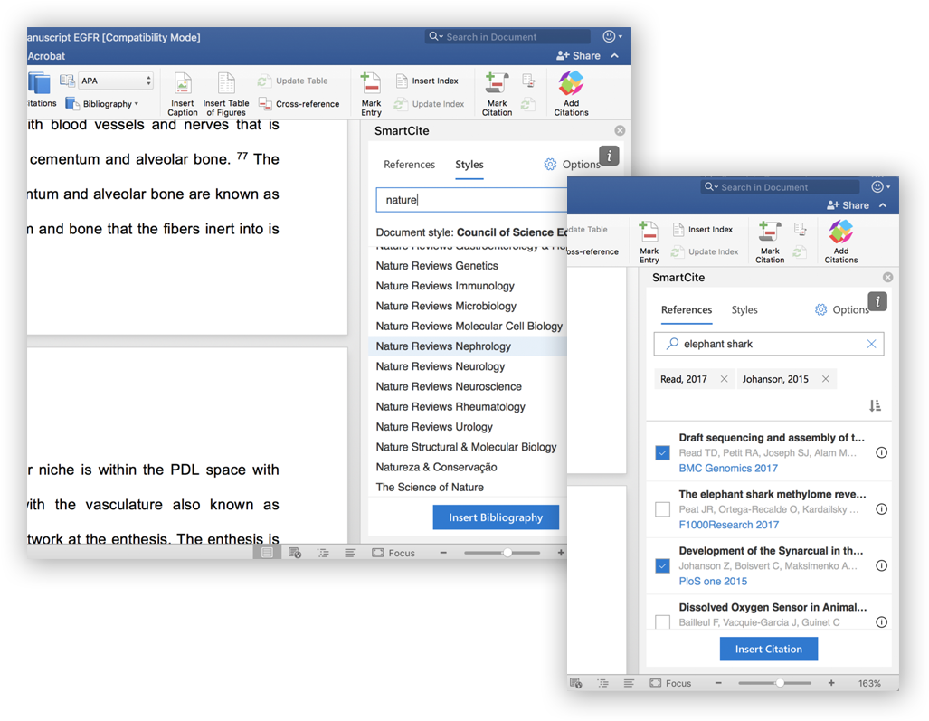Image resolution: width=929 pixels, height=721 pixels.
Task: Show details for elephant shark methylome reference
Action: pyautogui.click(x=882, y=509)
